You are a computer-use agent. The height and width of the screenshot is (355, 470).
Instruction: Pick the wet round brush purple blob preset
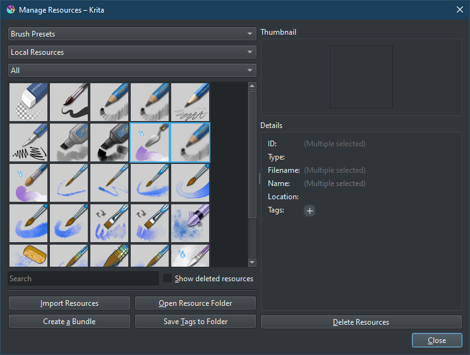tap(28, 182)
